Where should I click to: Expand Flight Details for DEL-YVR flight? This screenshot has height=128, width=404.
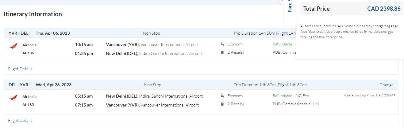(20, 120)
